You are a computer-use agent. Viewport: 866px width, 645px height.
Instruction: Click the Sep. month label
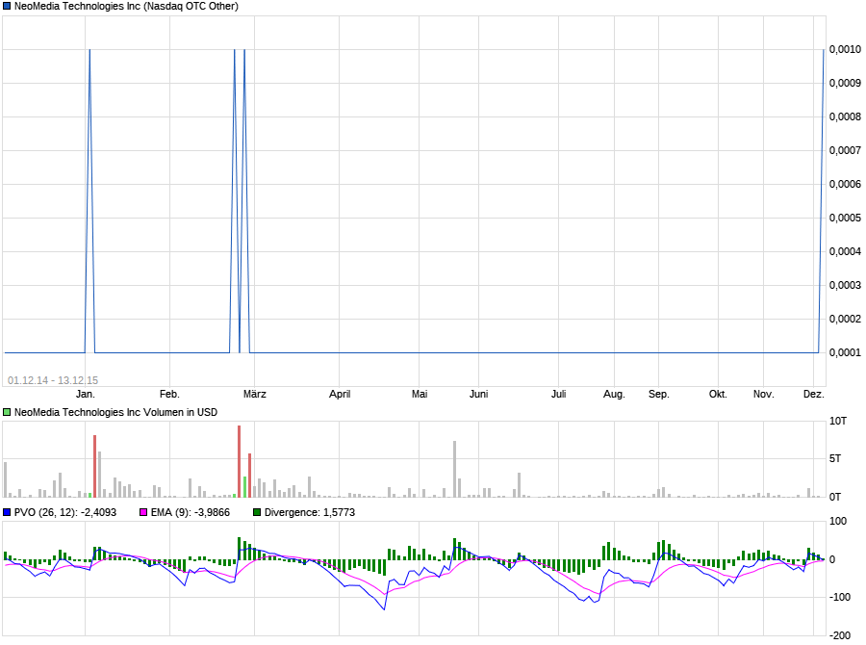(x=658, y=394)
